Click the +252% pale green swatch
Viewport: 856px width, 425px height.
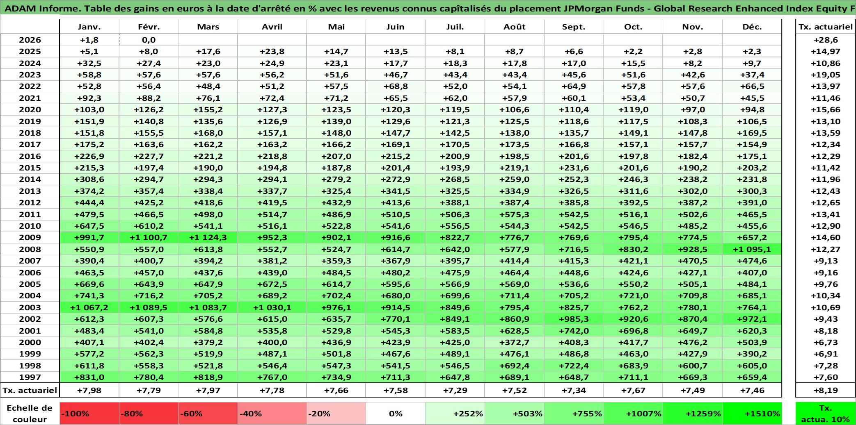[x=455, y=414]
